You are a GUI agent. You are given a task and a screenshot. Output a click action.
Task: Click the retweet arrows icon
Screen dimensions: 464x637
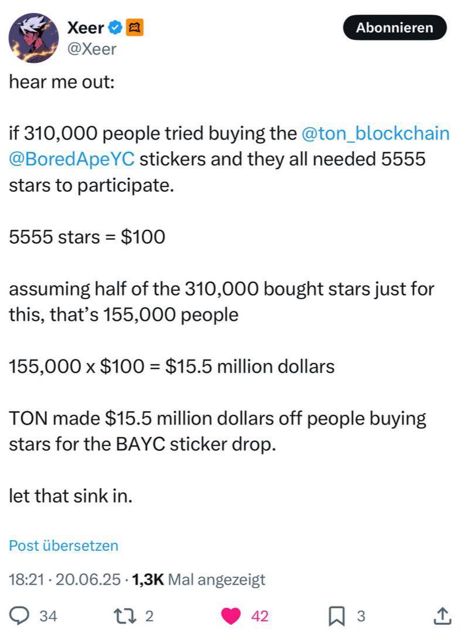click(131, 616)
